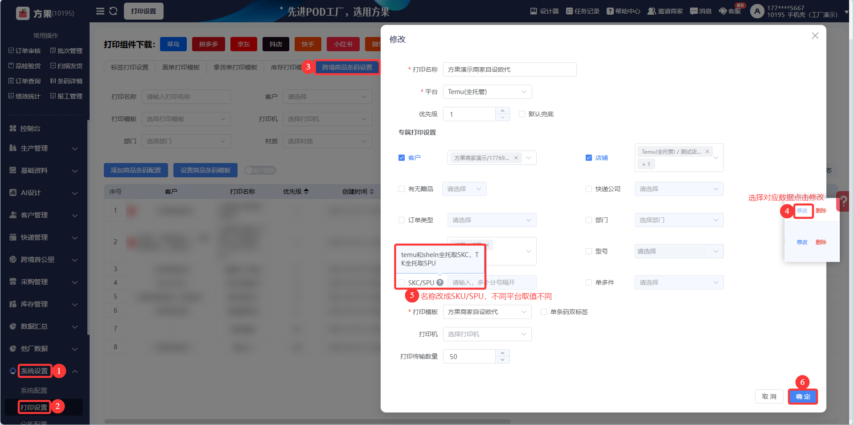This screenshot has height=425, width=854.
Task: Open the 单多件 dropdown
Action: [679, 282]
